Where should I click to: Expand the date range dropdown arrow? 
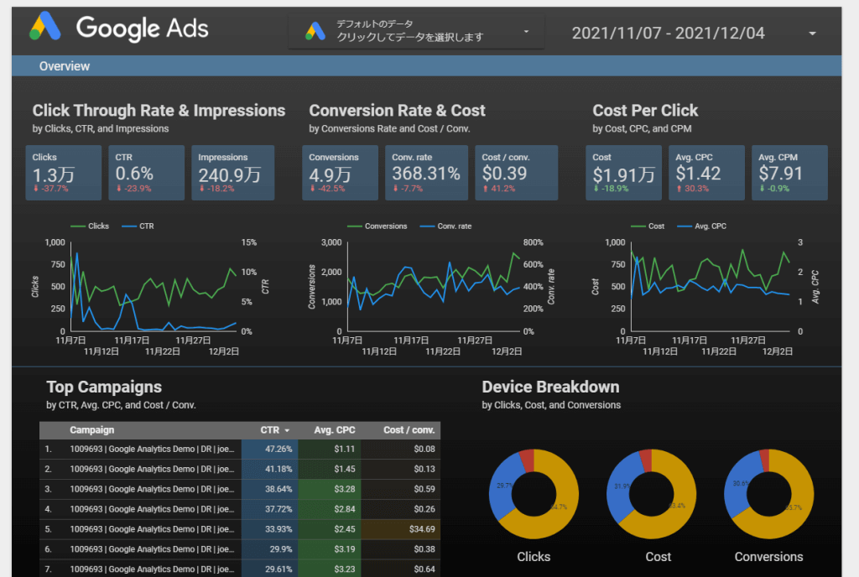tap(812, 34)
